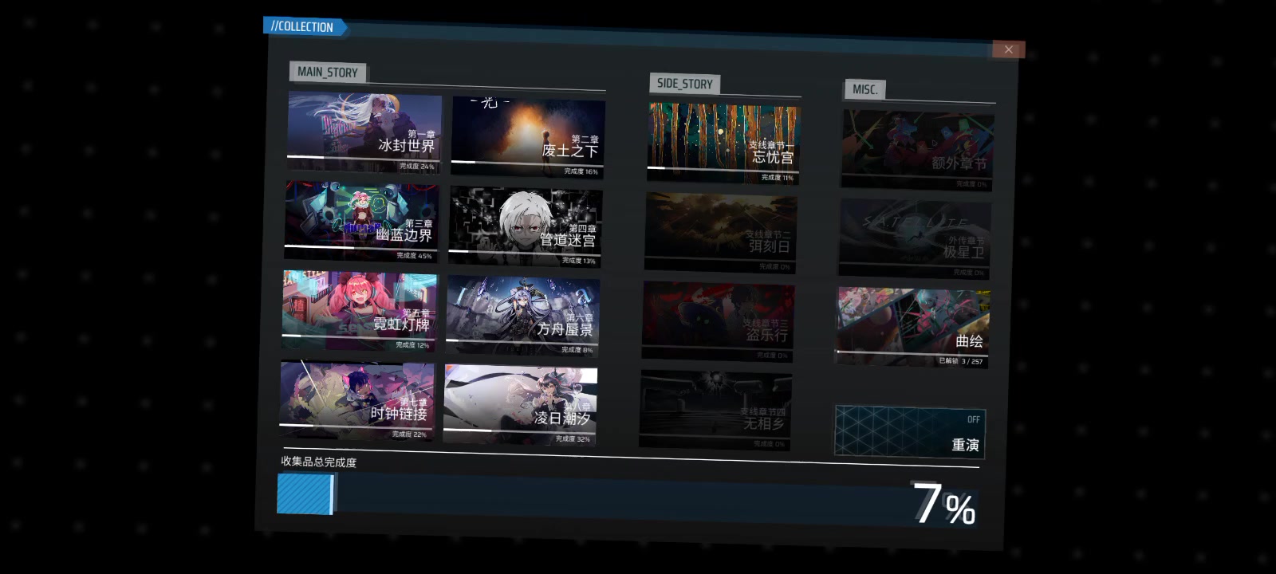Select locked side story 无相乡

pyautogui.click(x=715, y=410)
